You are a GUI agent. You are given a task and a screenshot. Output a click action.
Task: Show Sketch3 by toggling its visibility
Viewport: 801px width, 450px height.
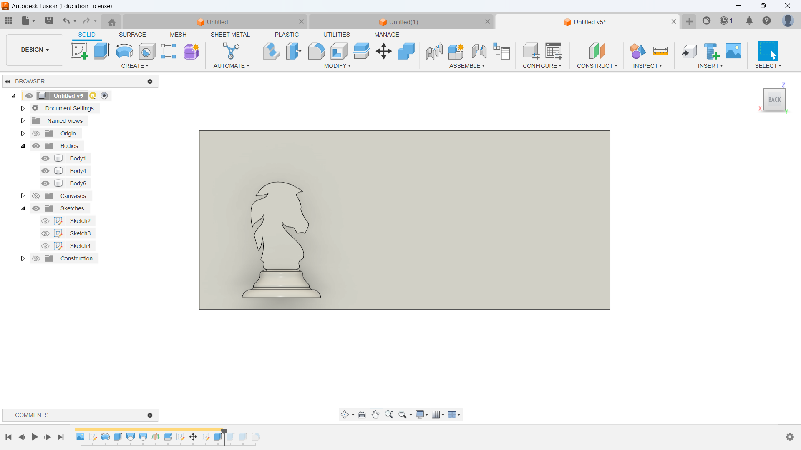(x=45, y=233)
